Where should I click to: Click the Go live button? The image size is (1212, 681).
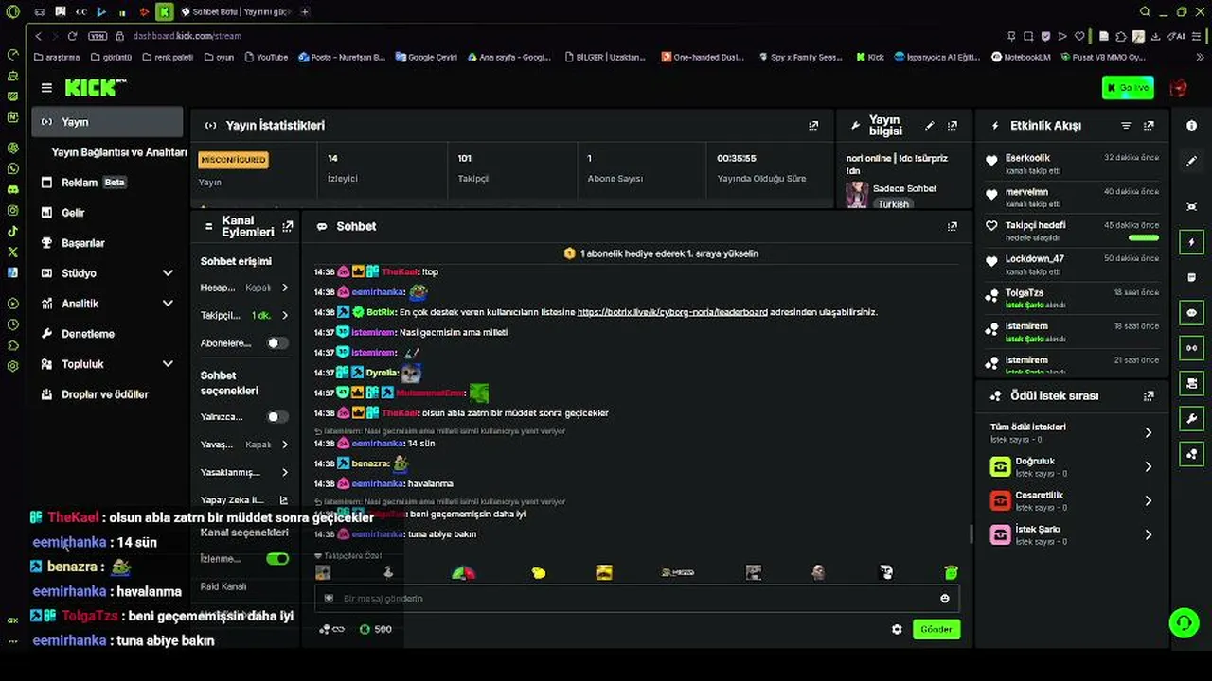click(x=1128, y=88)
